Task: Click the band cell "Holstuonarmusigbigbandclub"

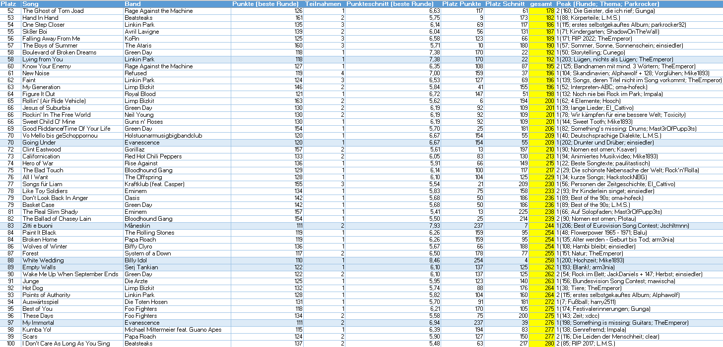Action: tap(177, 136)
